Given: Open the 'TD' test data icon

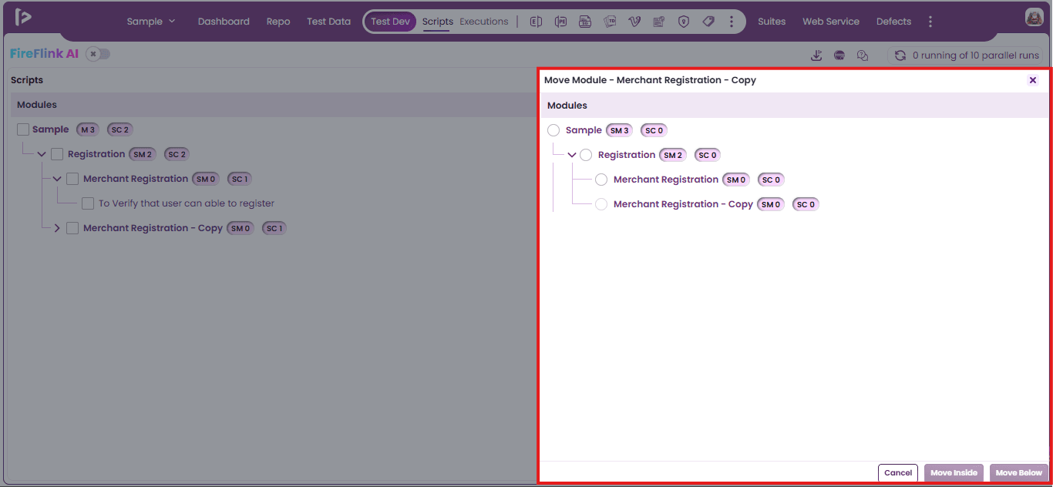Looking at the screenshot, I should coord(610,22).
